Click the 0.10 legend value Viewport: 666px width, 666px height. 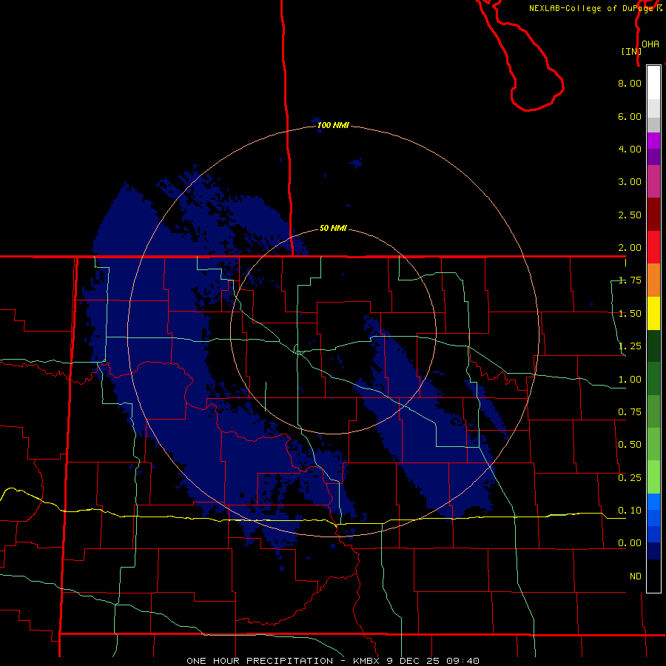click(x=630, y=511)
